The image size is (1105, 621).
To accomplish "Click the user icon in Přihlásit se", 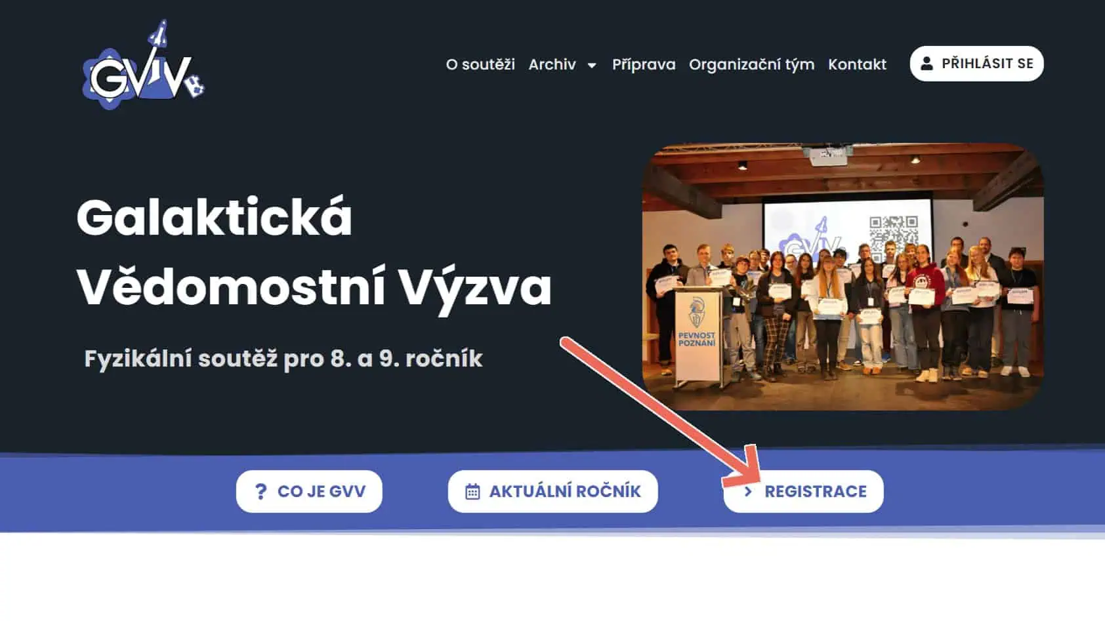I will 927,64.
